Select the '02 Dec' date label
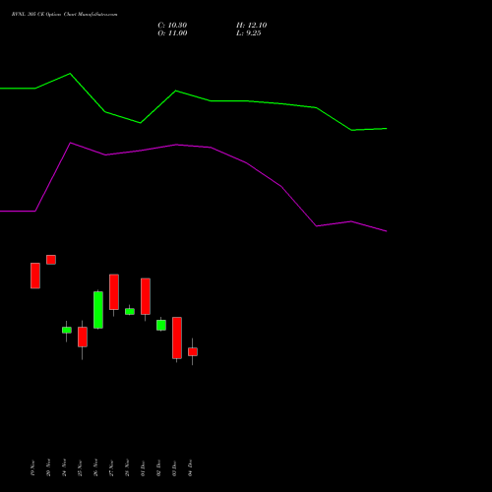Screen dimensions: 492x492 (158, 468)
